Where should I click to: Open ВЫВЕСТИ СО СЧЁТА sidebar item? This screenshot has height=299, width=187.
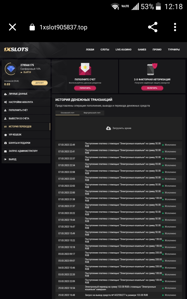(x=26, y=118)
